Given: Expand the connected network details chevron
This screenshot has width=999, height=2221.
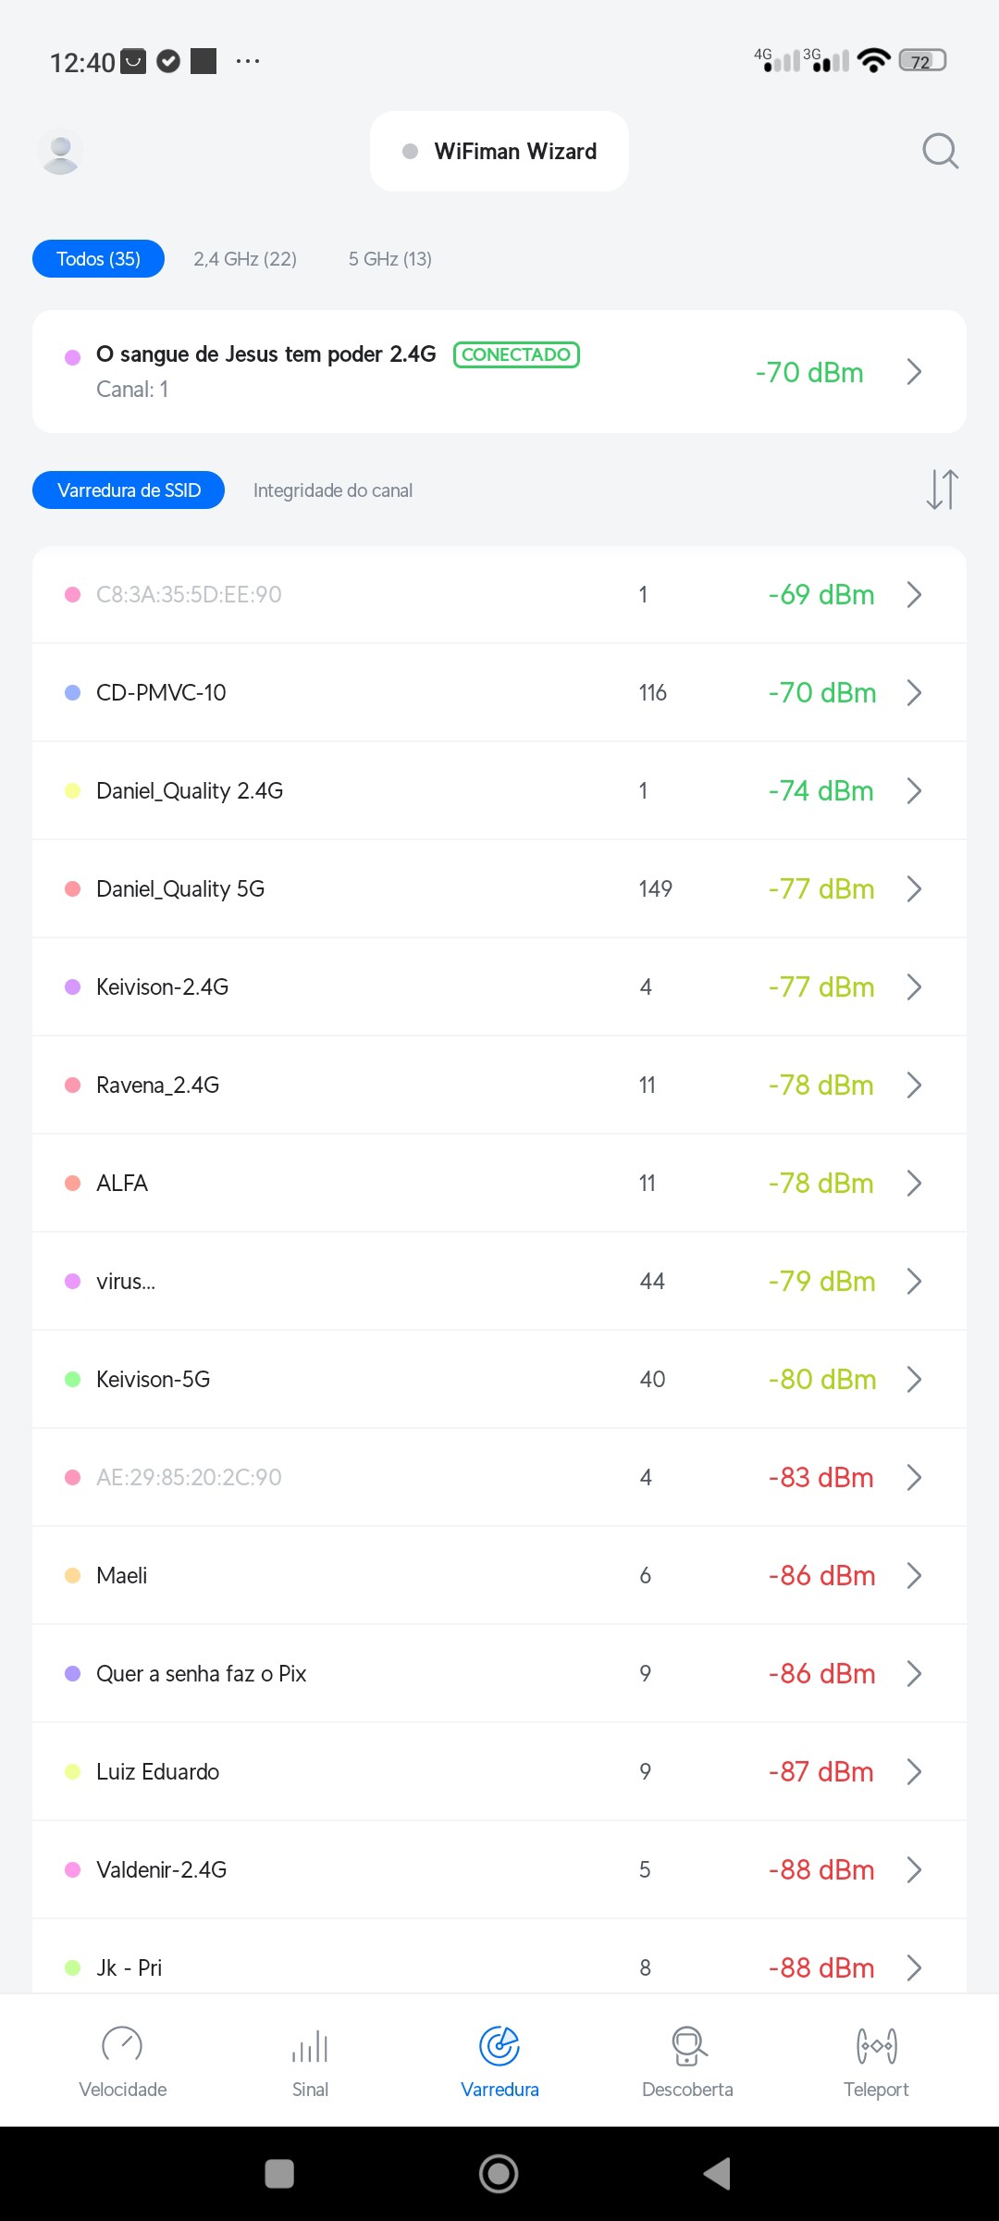Looking at the screenshot, I should [x=914, y=372].
